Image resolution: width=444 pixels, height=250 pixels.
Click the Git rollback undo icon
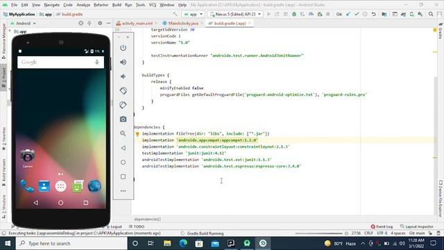[x=374, y=14]
